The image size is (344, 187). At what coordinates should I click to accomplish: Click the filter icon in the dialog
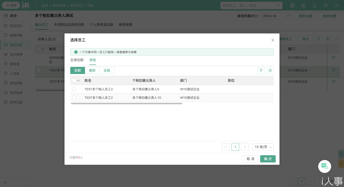pyautogui.click(x=261, y=70)
